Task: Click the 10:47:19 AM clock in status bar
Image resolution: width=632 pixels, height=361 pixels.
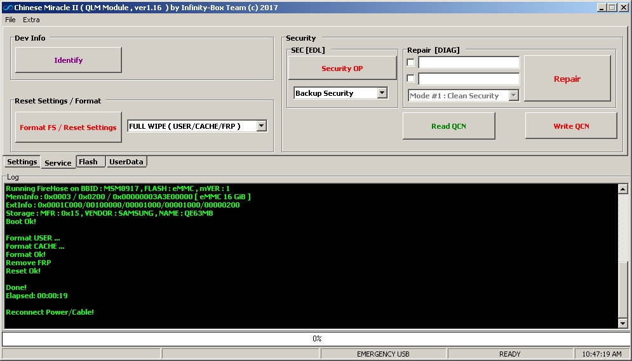Action: pyautogui.click(x=602, y=354)
